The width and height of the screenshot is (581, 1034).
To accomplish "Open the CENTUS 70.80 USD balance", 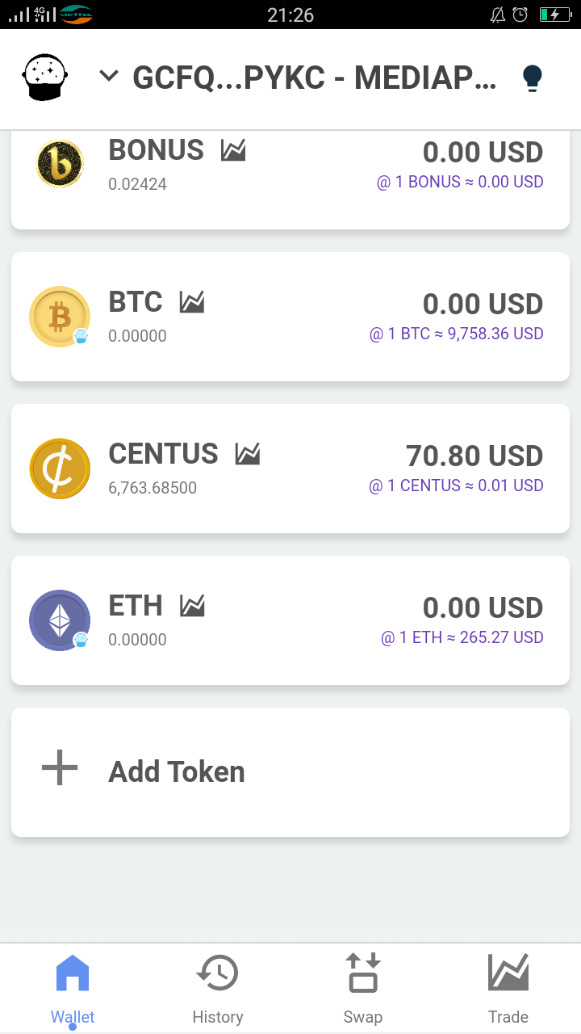I will 474,456.
